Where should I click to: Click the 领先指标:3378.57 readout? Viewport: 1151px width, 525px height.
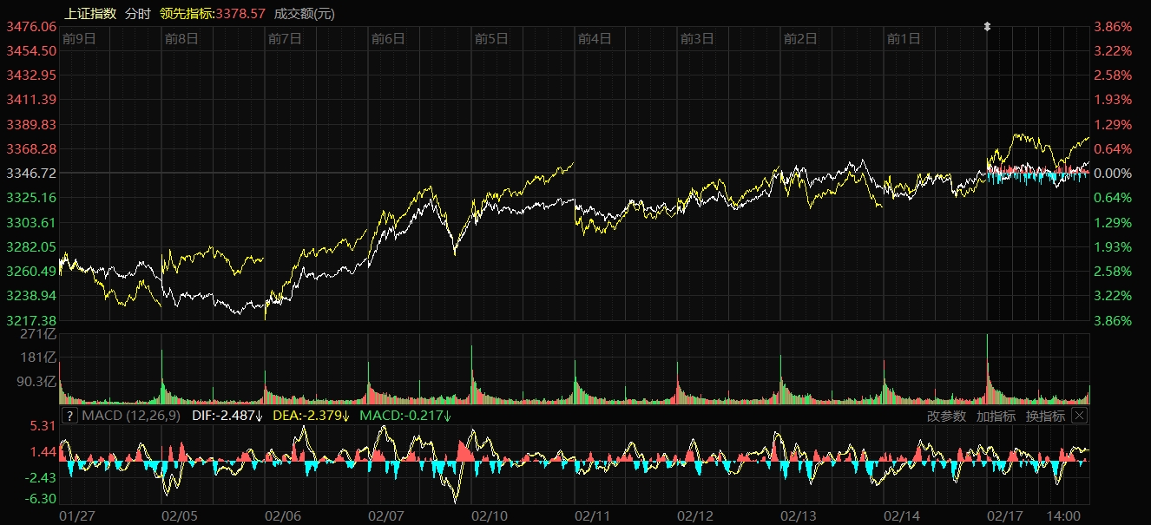pos(213,13)
